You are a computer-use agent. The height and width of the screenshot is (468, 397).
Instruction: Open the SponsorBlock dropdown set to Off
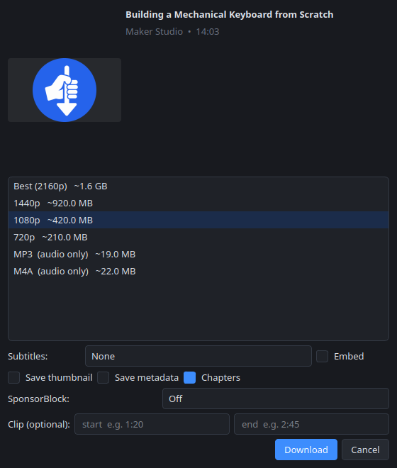point(276,399)
